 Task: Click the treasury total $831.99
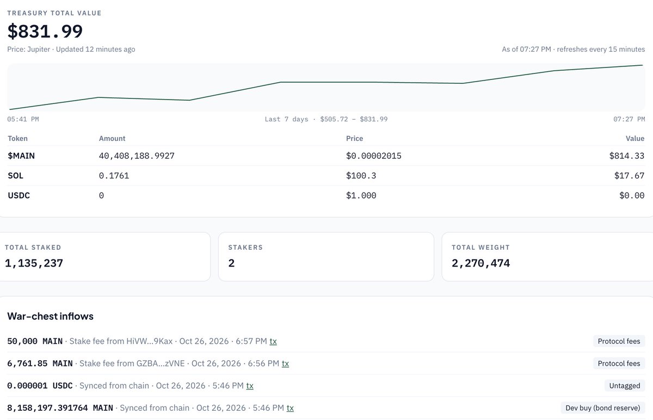pyautogui.click(x=45, y=31)
